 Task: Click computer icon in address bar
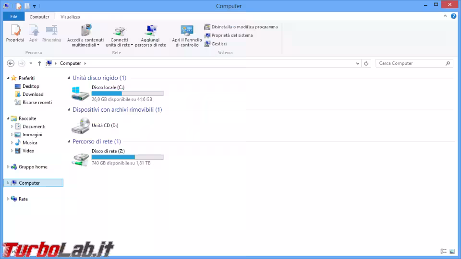pos(49,63)
